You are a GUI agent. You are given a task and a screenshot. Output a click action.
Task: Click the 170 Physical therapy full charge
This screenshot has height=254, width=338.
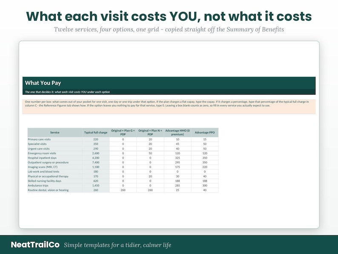coord(96,176)
